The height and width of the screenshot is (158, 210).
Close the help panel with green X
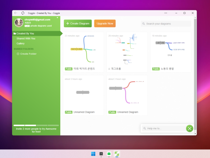[190, 128]
